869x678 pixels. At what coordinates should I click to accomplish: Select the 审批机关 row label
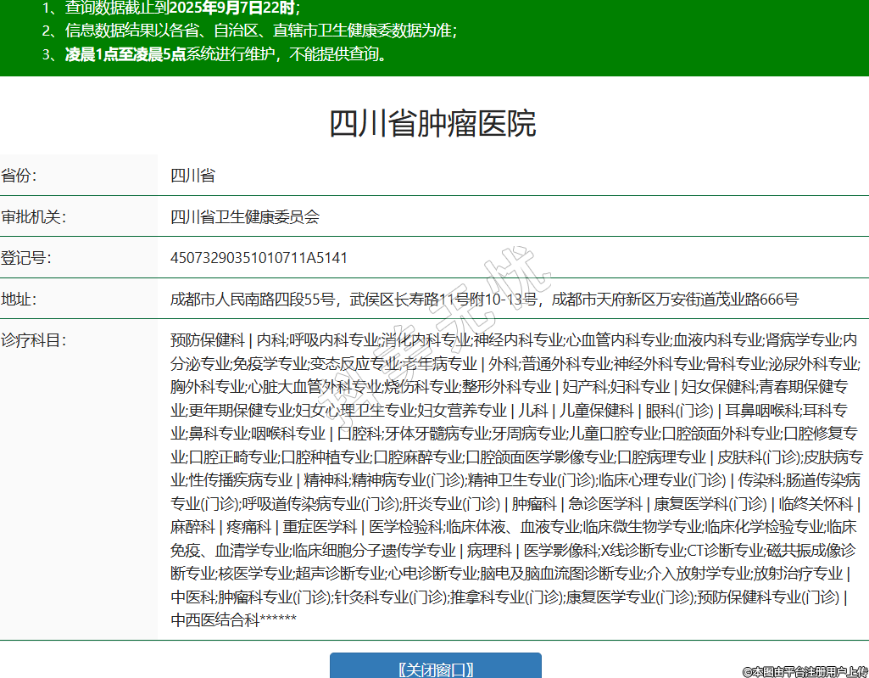33,216
